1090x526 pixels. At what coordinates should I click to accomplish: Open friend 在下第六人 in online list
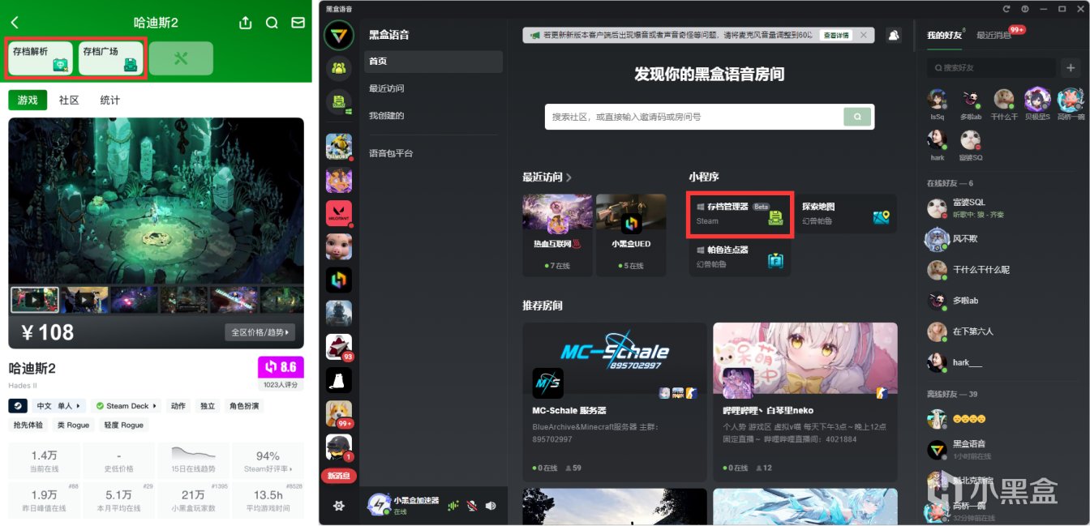(1002, 331)
